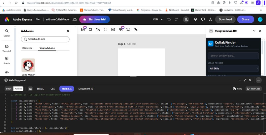
Task: Open the comments speech bubble icon
Action: tap(203, 19)
